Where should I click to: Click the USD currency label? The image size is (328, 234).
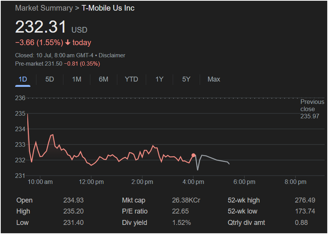pyautogui.click(x=79, y=30)
